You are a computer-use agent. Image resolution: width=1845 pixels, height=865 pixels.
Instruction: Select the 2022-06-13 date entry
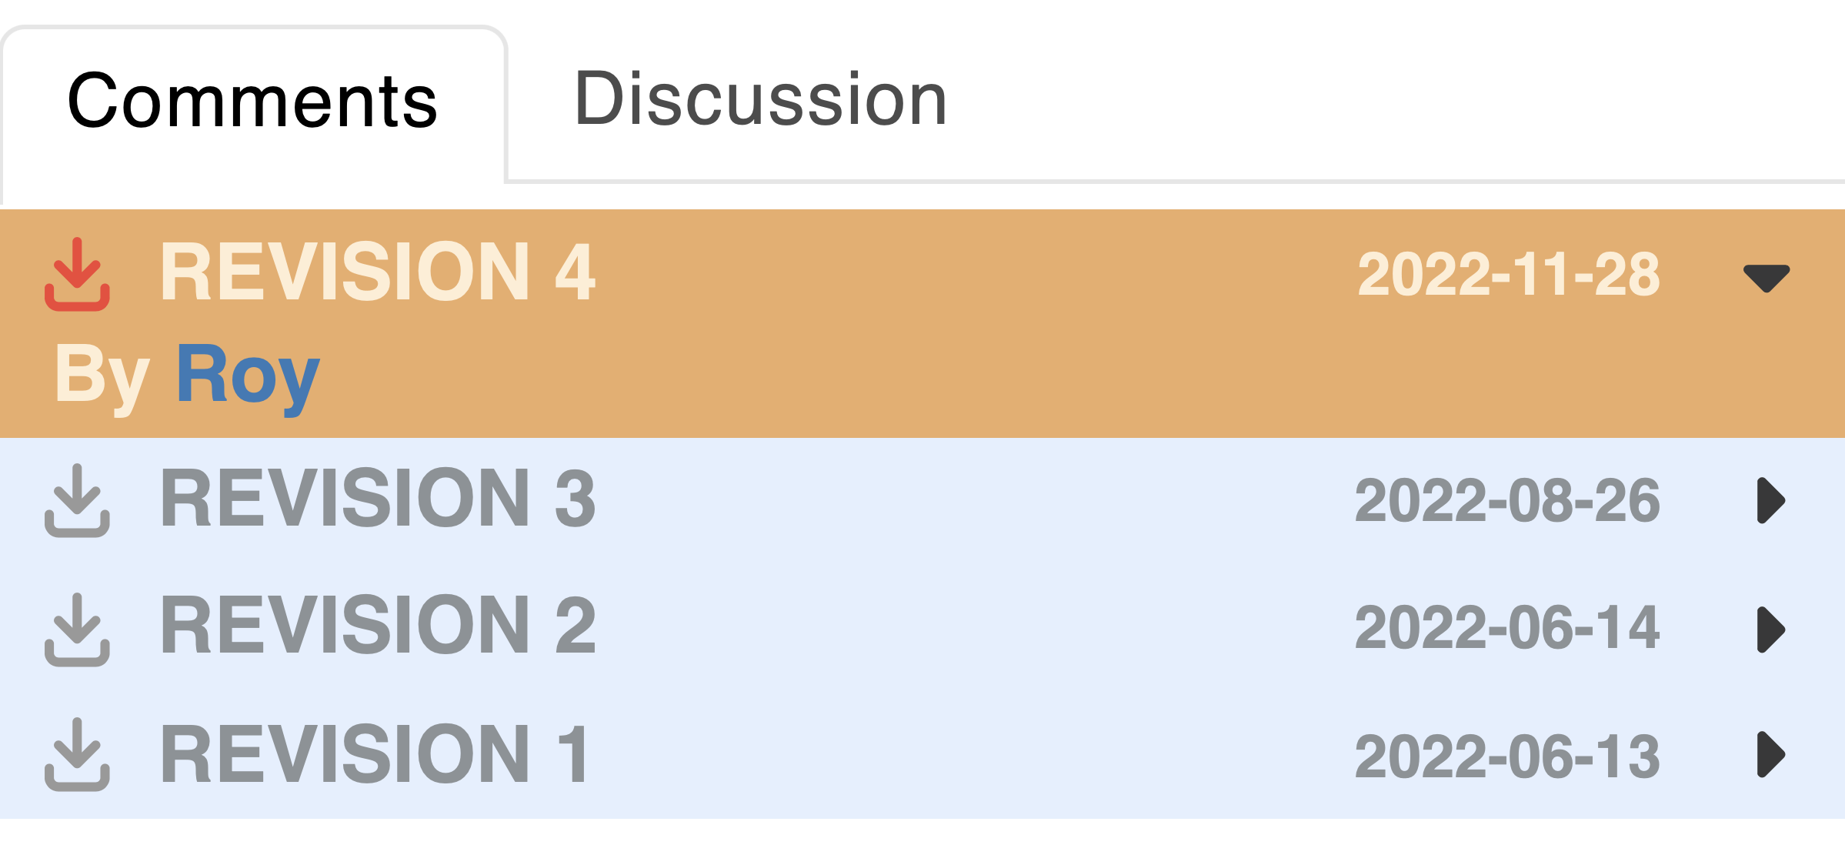click(x=1507, y=756)
